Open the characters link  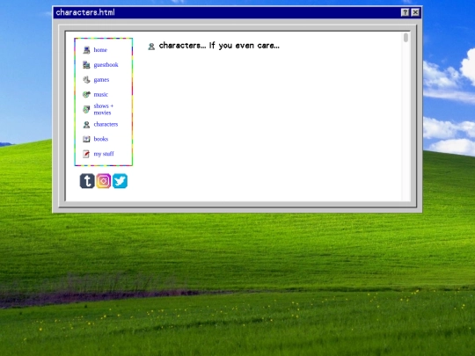click(106, 124)
